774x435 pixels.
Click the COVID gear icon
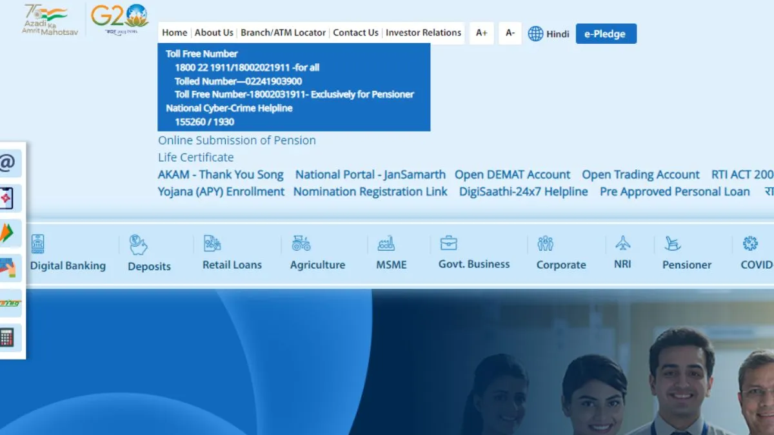pos(750,244)
